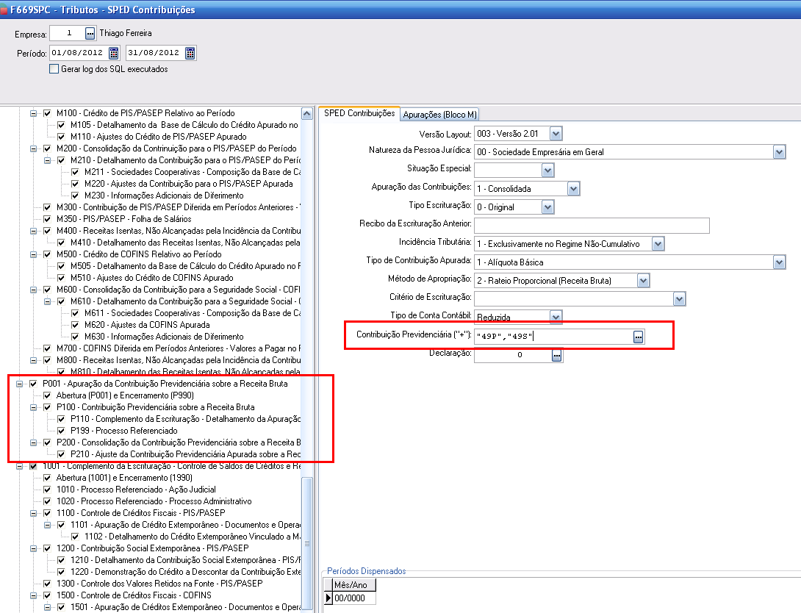Click tree panel scrollbar up arrow
This screenshot has width=801, height=613.
(307, 114)
